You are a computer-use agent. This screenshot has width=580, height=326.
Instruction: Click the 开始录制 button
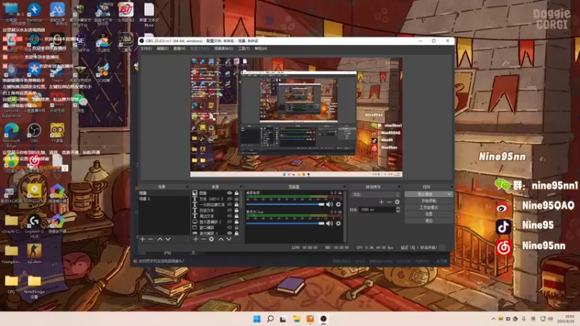[428, 201]
